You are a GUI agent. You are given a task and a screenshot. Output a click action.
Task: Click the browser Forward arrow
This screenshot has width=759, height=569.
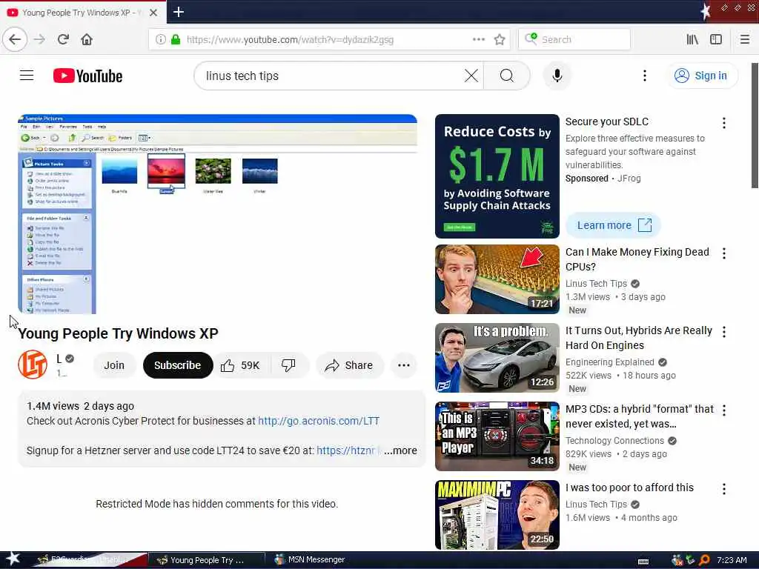click(x=40, y=39)
